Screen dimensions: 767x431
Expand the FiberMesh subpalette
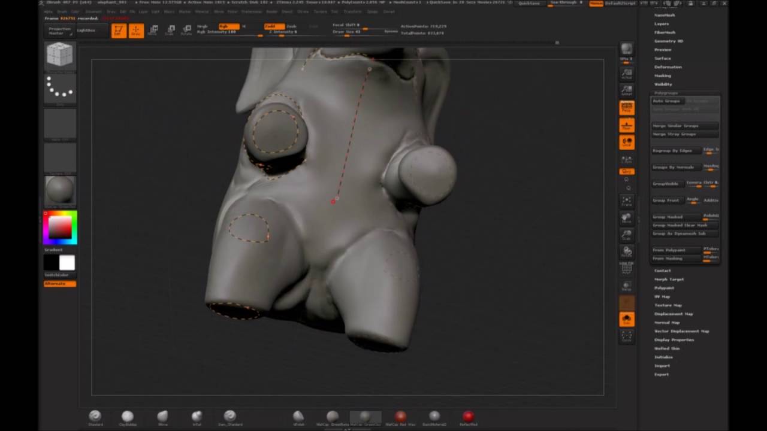coord(665,32)
